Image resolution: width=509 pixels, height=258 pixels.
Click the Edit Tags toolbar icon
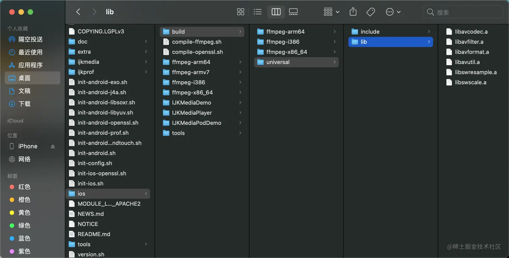pyautogui.click(x=371, y=12)
